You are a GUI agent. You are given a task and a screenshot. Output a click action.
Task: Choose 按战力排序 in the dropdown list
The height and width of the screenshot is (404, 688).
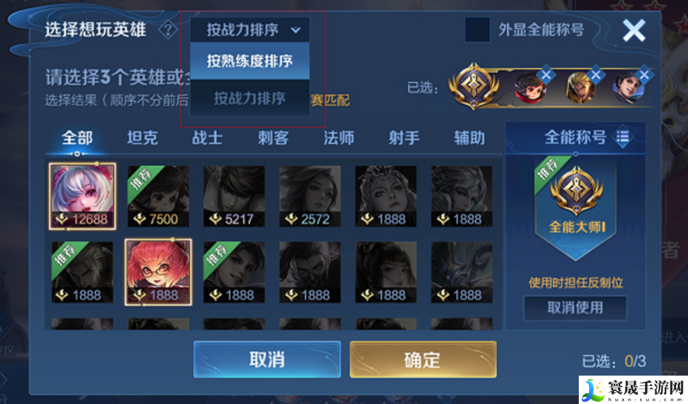coord(250,98)
